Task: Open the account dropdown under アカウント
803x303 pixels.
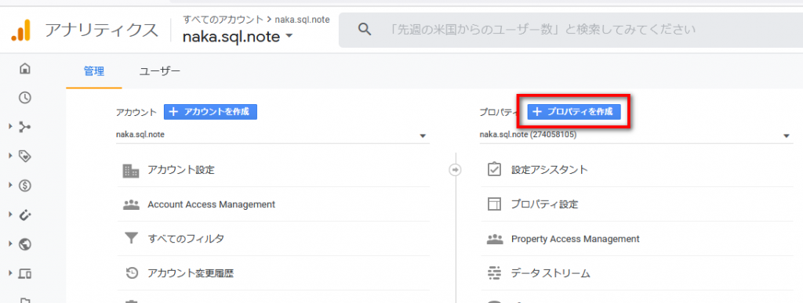Action: [272, 135]
